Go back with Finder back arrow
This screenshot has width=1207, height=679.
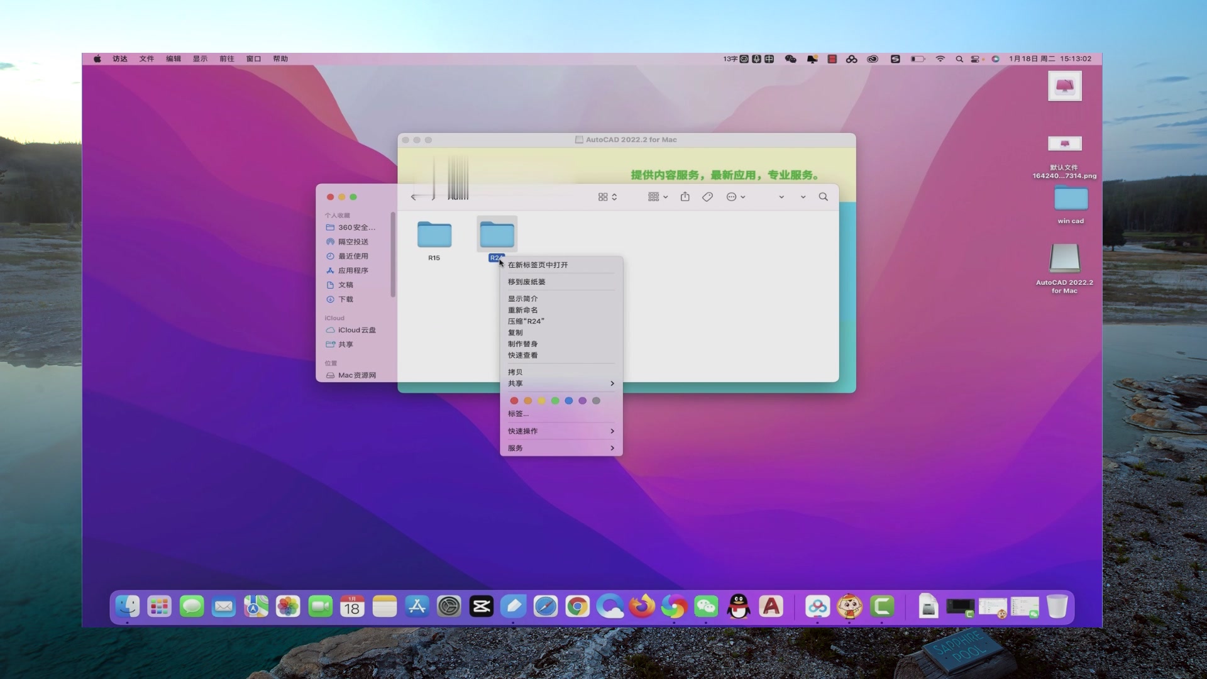point(414,197)
